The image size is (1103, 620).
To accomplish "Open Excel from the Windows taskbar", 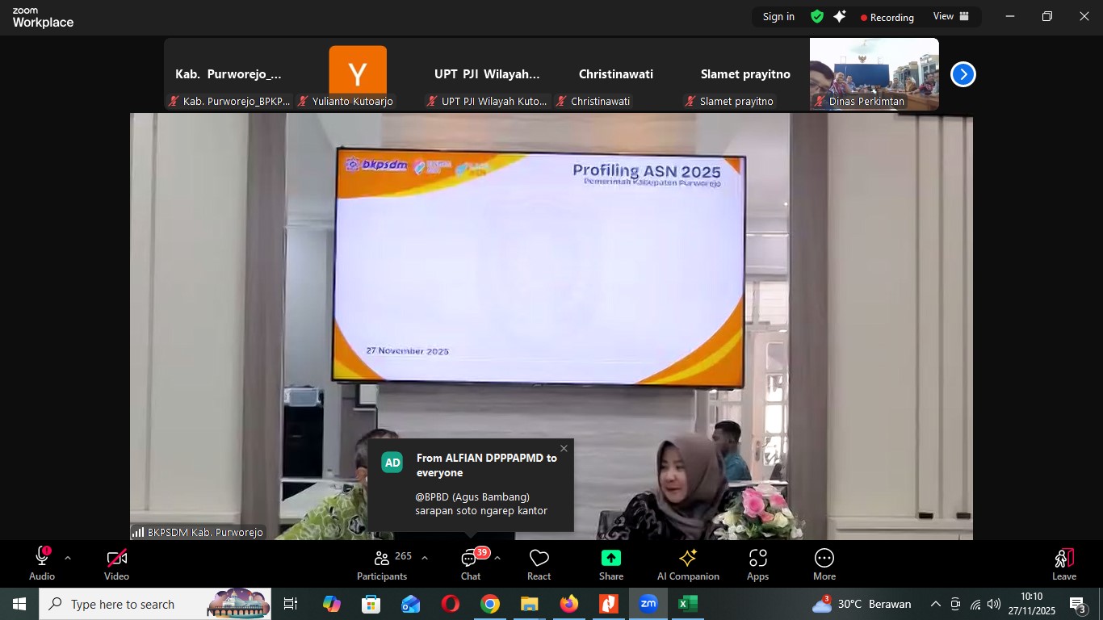I will [x=687, y=604].
